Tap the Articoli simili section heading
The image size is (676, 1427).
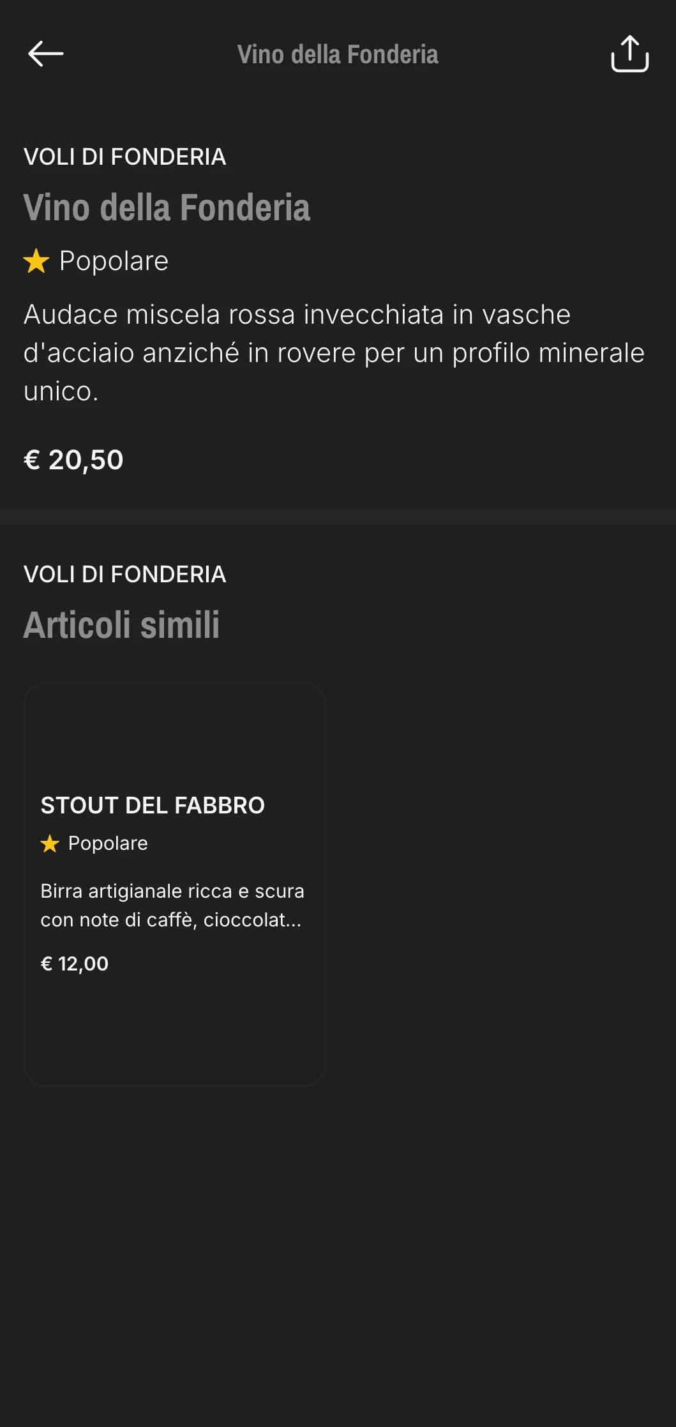[x=121, y=624]
